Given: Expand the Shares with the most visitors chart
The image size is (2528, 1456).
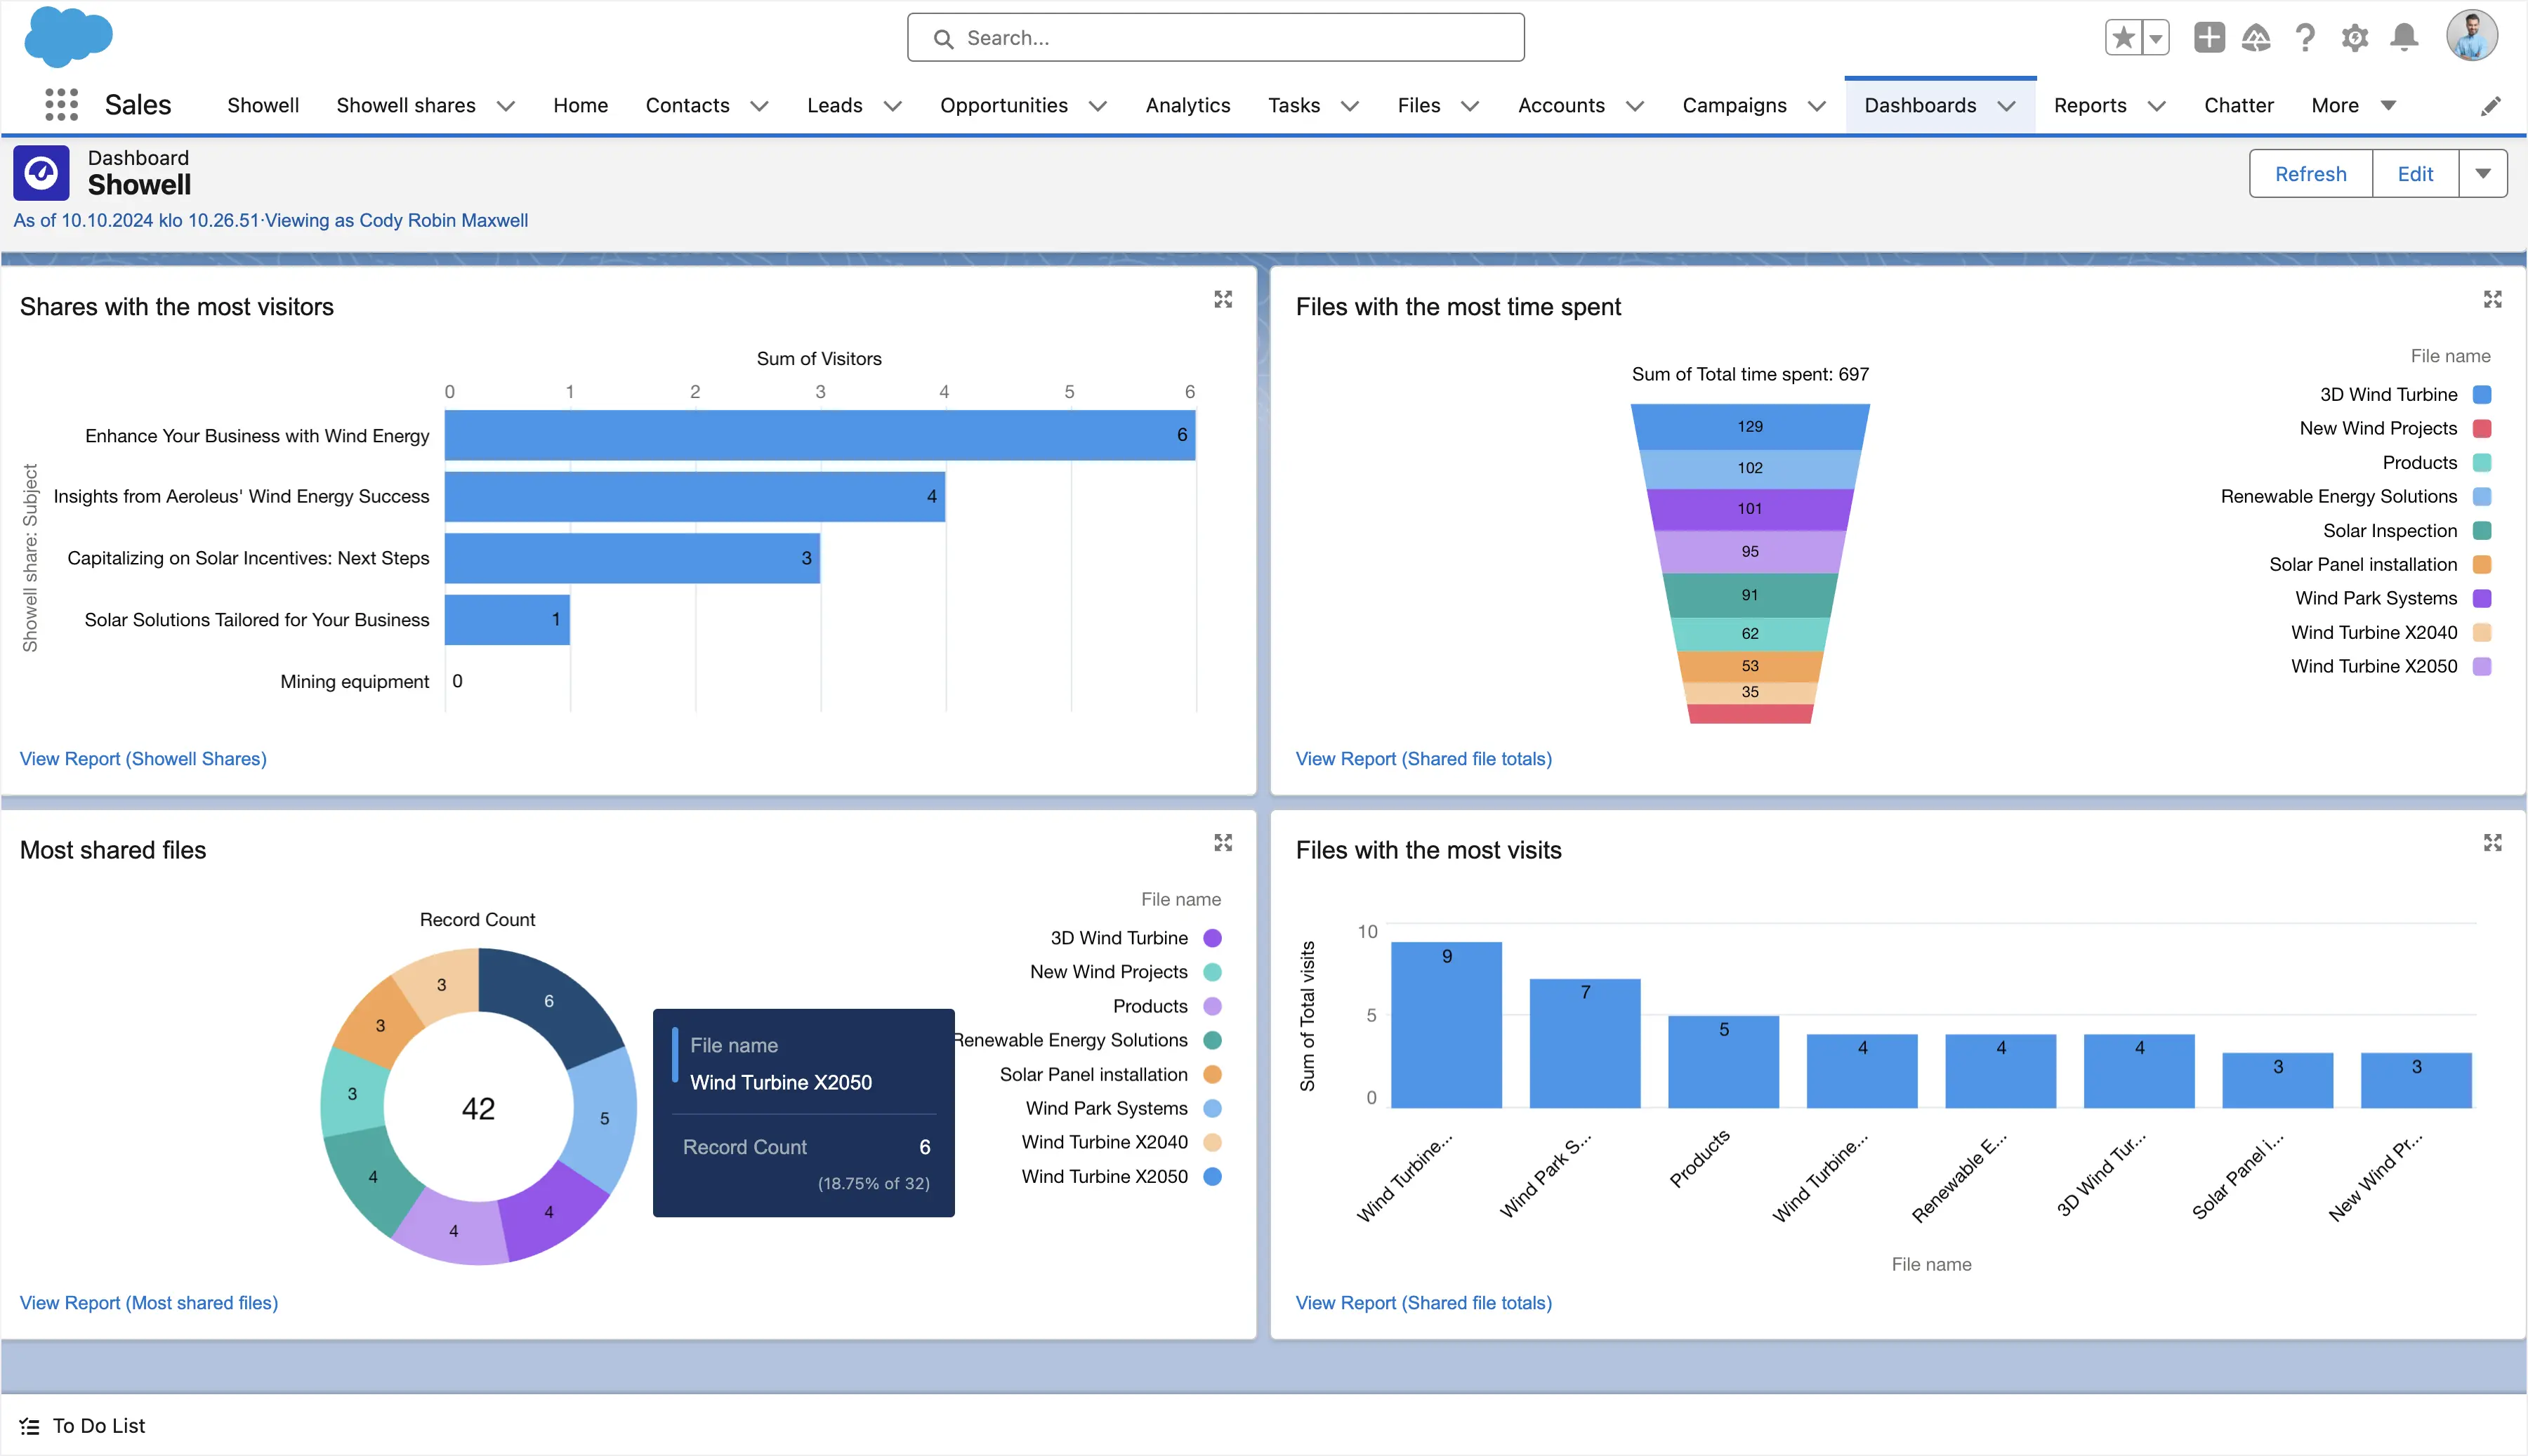Looking at the screenshot, I should (1223, 299).
